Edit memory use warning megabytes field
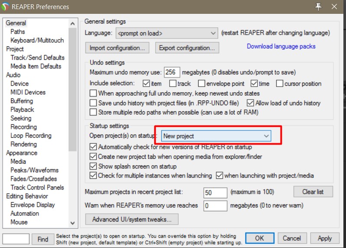This screenshot has height=248, width=346. [215, 206]
